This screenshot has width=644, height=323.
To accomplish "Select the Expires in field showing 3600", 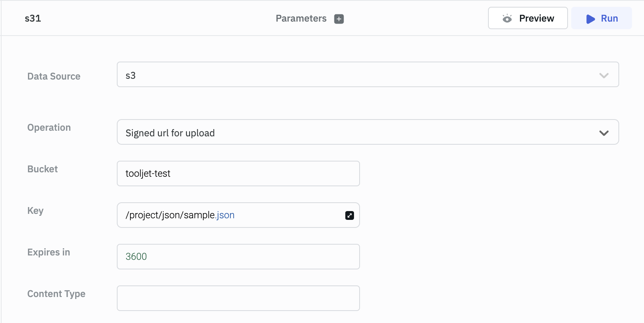I will pos(238,257).
